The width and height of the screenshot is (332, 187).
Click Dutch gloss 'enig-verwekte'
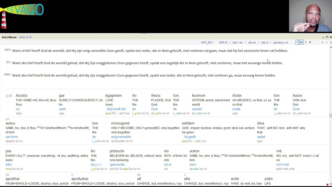point(121,137)
